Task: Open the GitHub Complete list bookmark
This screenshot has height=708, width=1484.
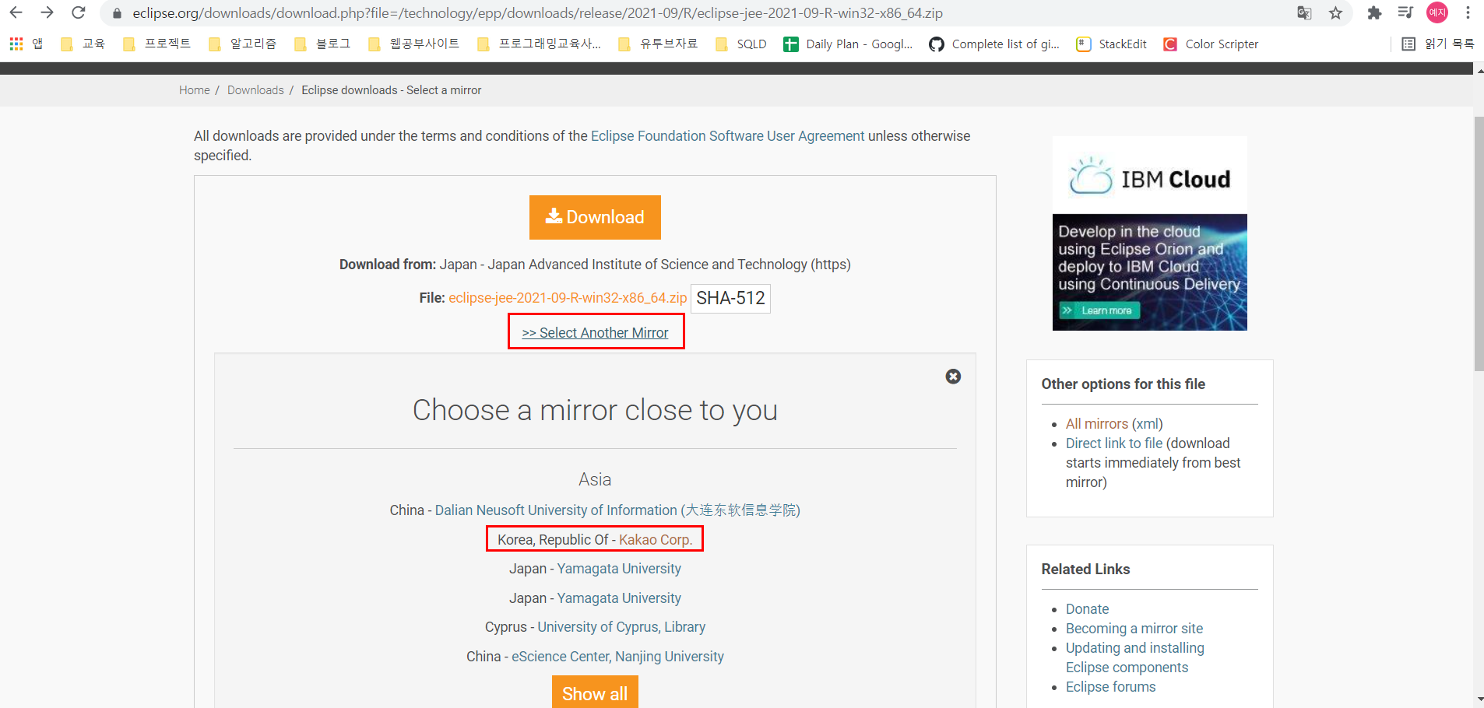Action: [x=994, y=44]
